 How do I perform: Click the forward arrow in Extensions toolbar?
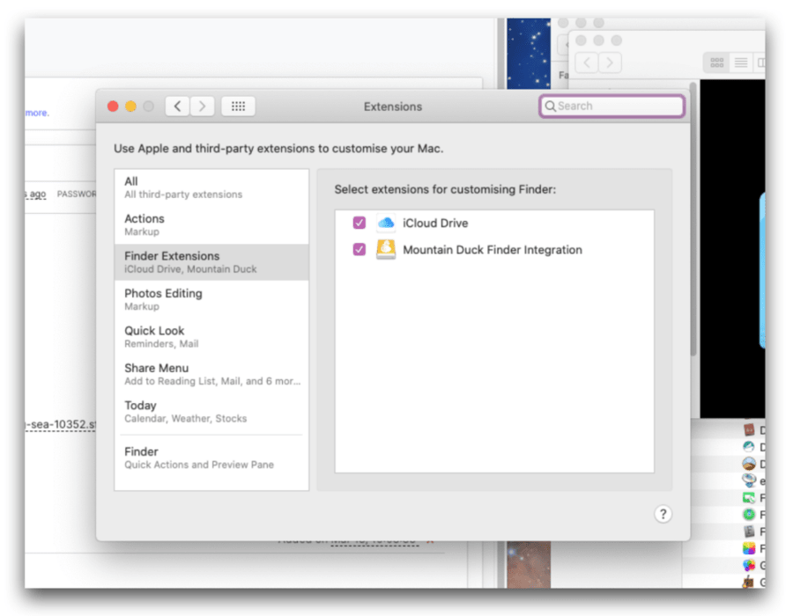[203, 106]
